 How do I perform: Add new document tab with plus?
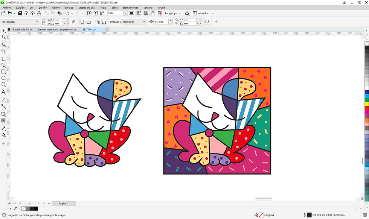107,29
